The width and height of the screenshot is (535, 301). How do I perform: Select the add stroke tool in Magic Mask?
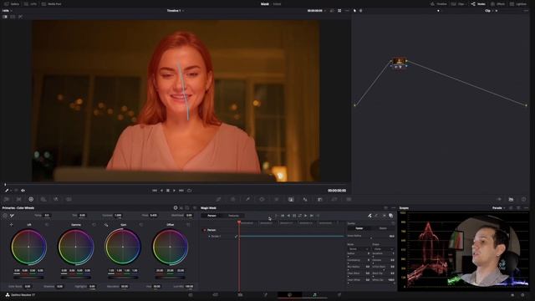tap(369, 216)
